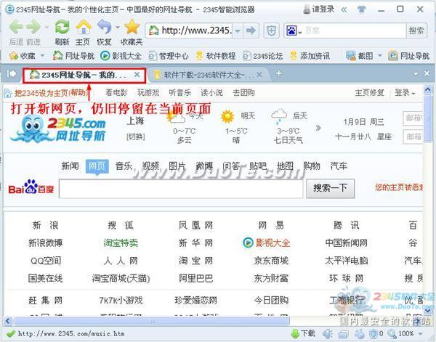The width and height of the screenshot is (436, 342).
Task: Click the Baidu search input field
Action: [180, 189]
